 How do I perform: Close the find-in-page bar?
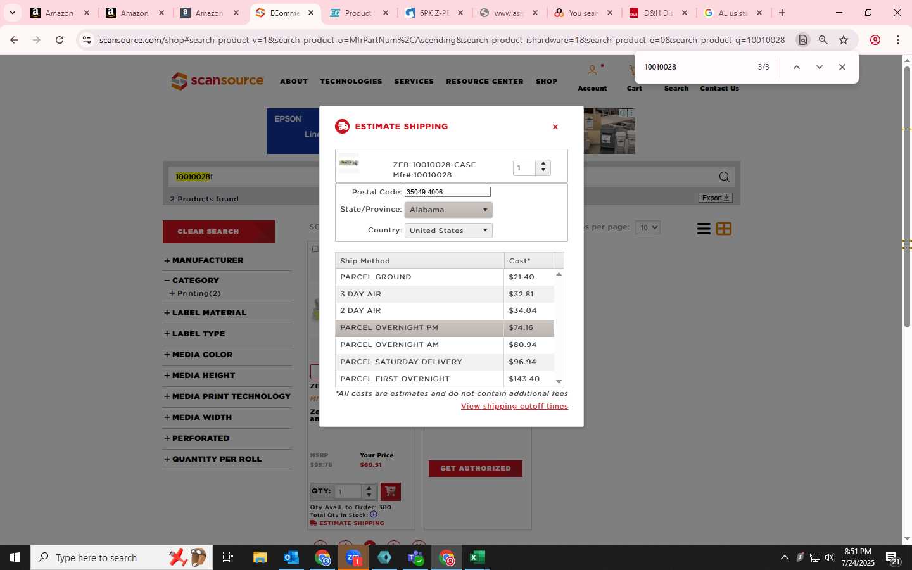pyautogui.click(x=842, y=67)
